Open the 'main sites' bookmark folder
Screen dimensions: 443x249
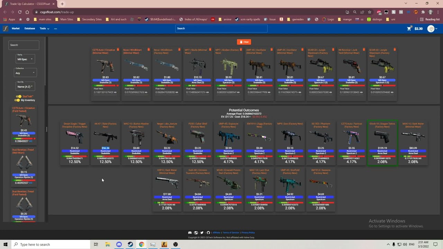(42, 19)
